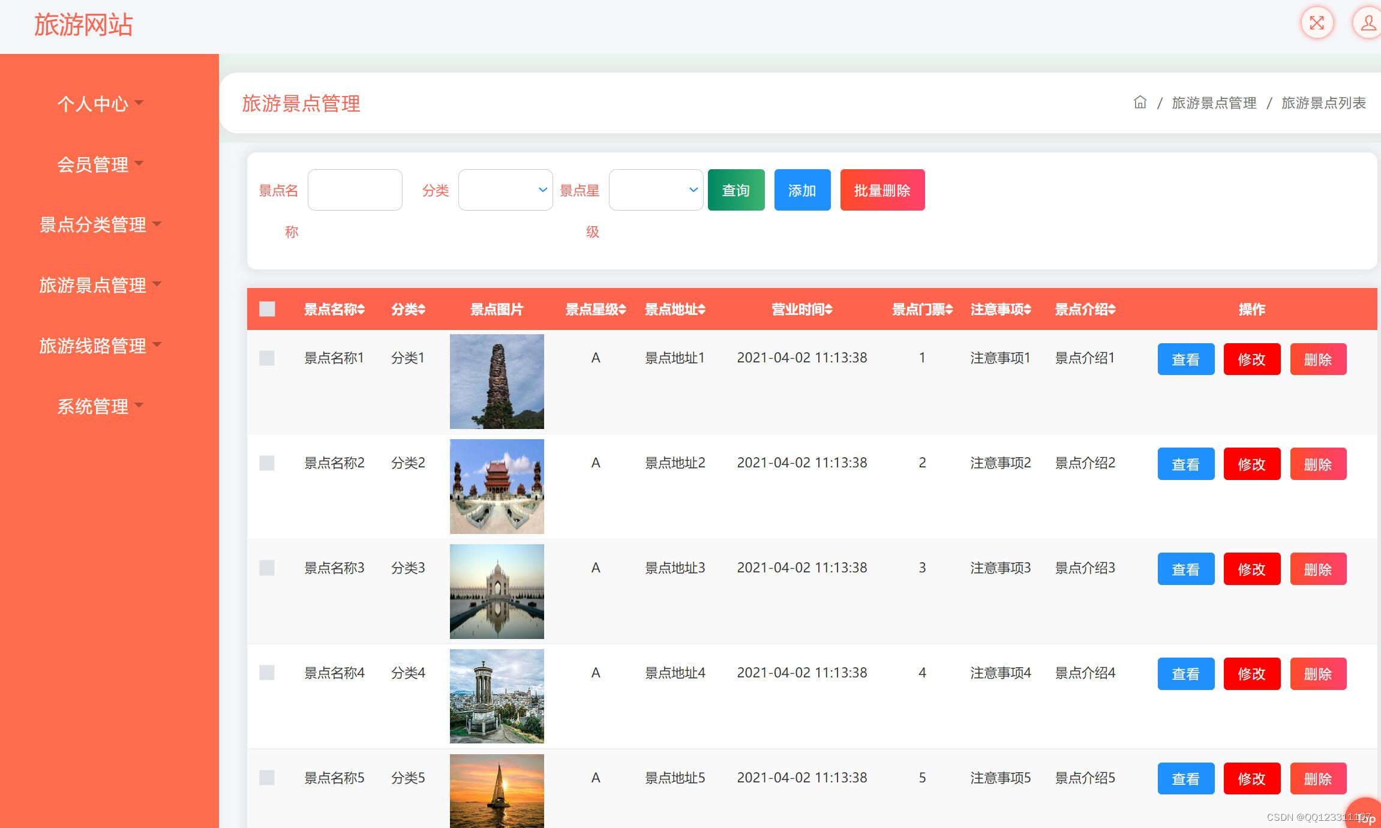Click the home icon in breadcrumb
1381x828 pixels.
[1140, 103]
